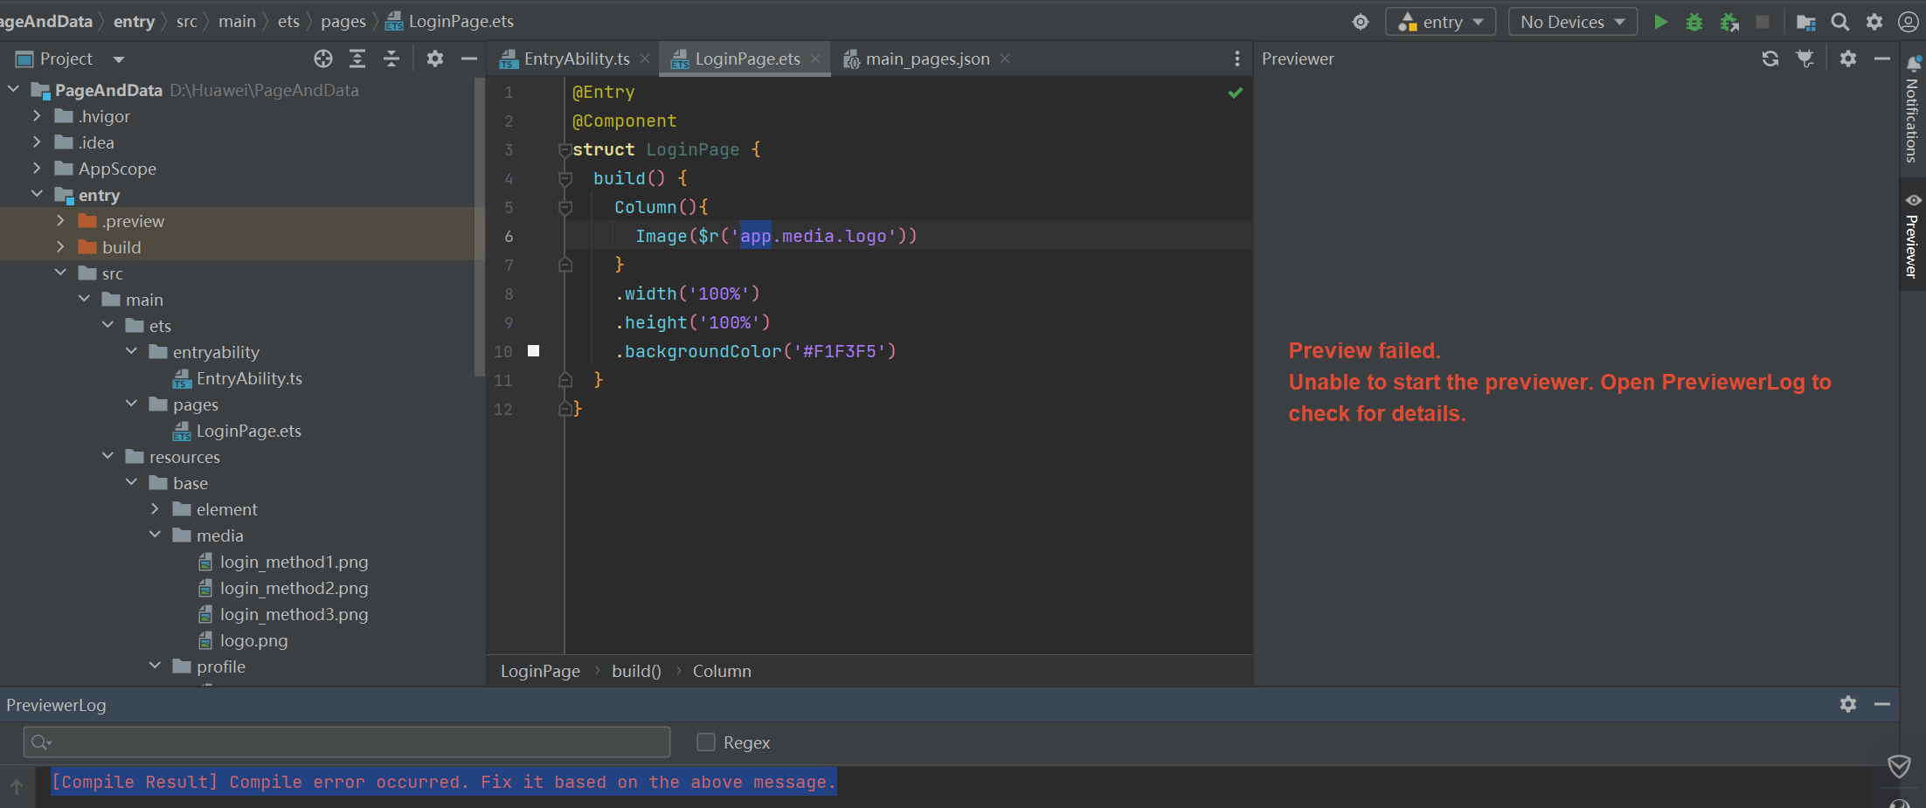Open IDE settings gear in top toolbar

pyautogui.click(x=1874, y=22)
